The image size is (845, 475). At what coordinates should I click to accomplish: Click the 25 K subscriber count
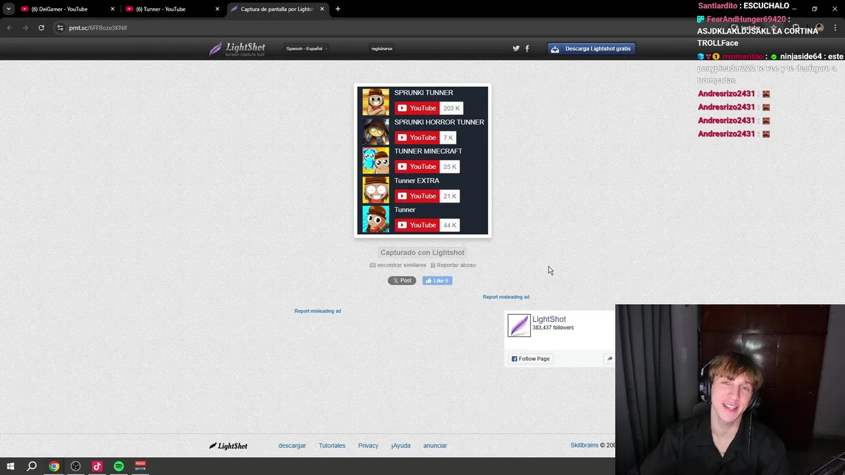450,166
